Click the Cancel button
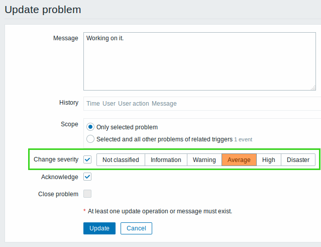 (136, 228)
